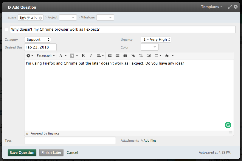The image size is (242, 161).
Task: Open the Color picker dropdown
Action: click(x=150, y=47)
